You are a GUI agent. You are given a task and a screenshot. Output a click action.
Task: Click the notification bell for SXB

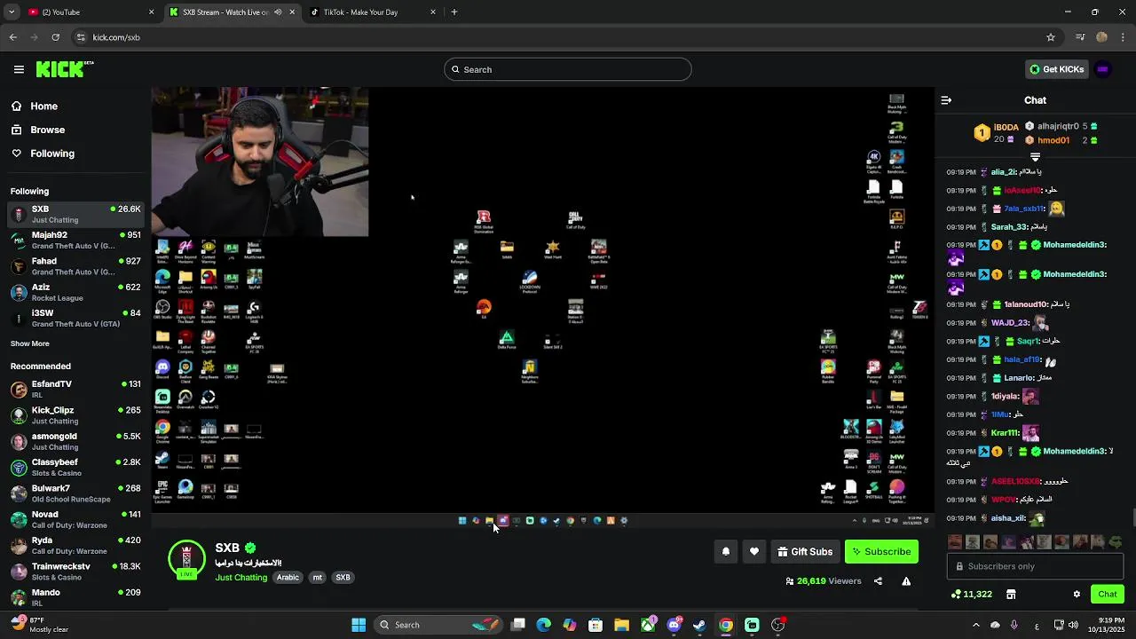(x=726, y=552)
